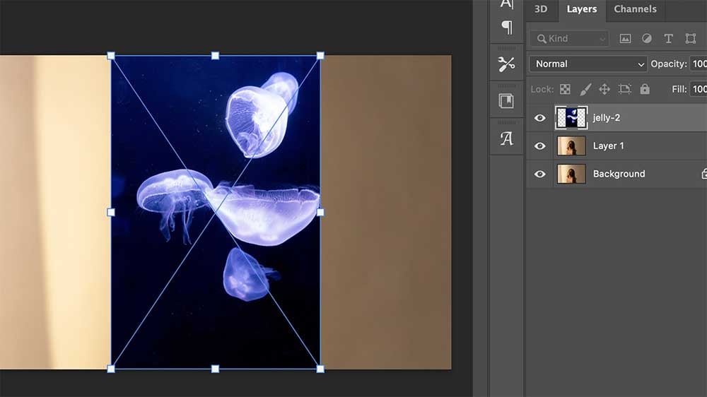The image size is (707, 397).
Task: Filter layers by type layers icon
Action: click(668, 39)
